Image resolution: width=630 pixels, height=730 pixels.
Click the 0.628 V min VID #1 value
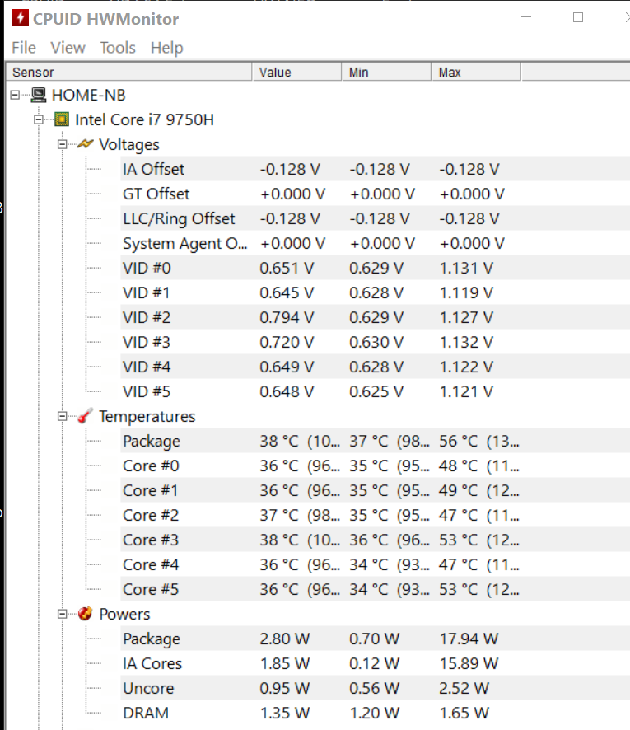point(376,292)
